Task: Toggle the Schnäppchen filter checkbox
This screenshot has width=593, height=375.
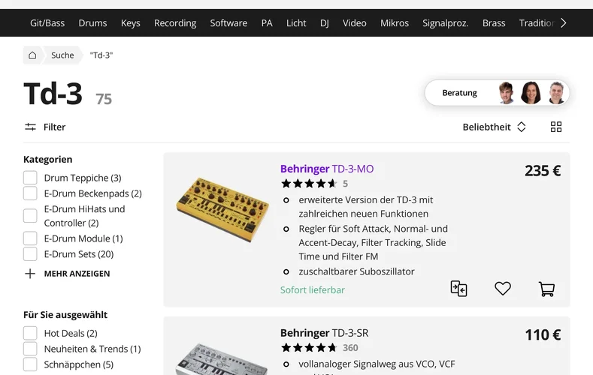Action: 30,364
